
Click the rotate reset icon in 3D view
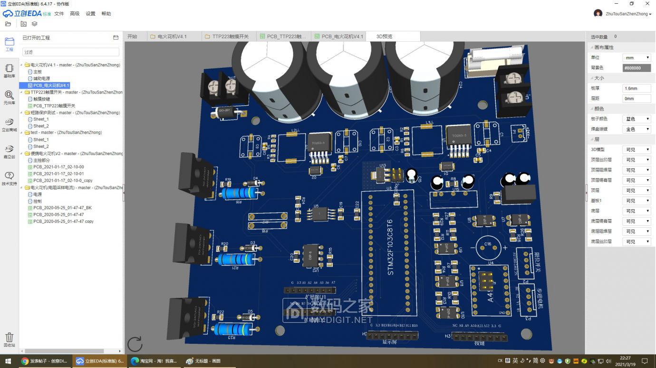tap(135, 344)
